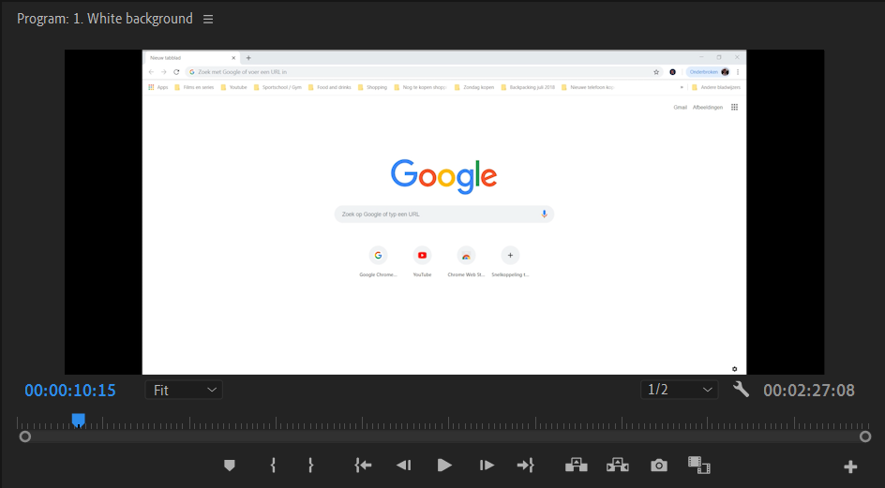
Task: Open the Zondag kopen bookmark folder
Action: coord(474,87)
